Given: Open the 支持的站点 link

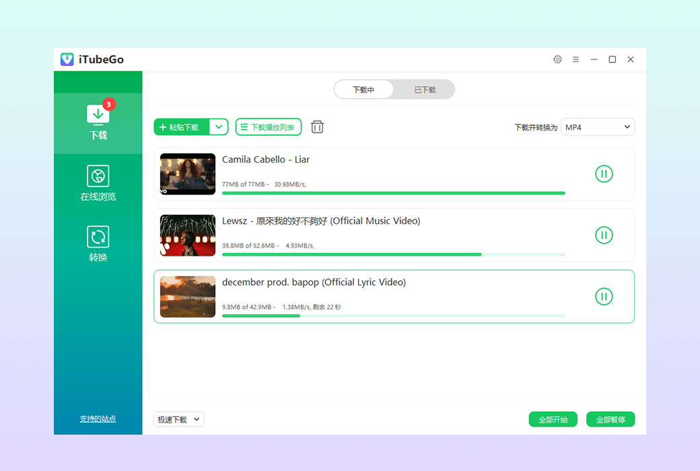Looking at the screenshot, I should coord(98,419).
